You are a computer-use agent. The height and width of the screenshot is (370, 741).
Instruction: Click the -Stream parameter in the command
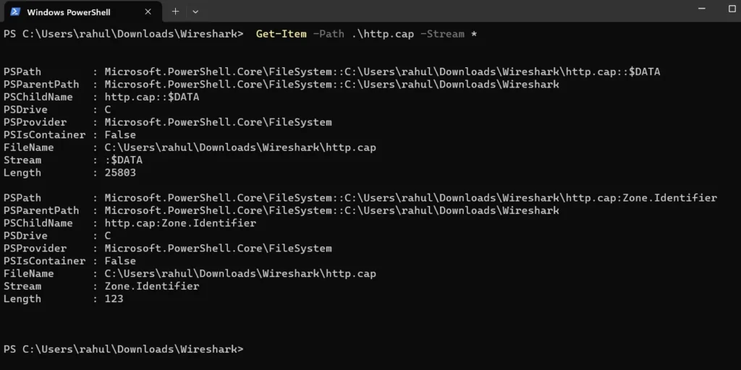(442, 34)
